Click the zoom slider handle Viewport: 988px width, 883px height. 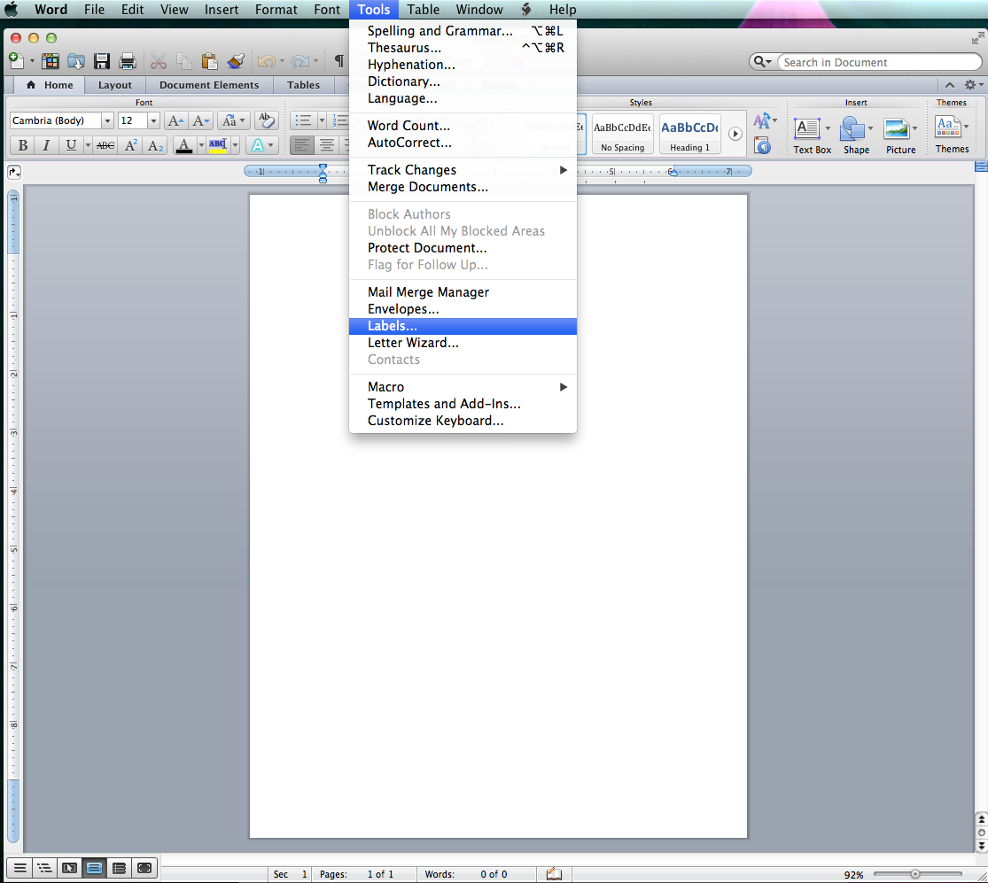915,874
